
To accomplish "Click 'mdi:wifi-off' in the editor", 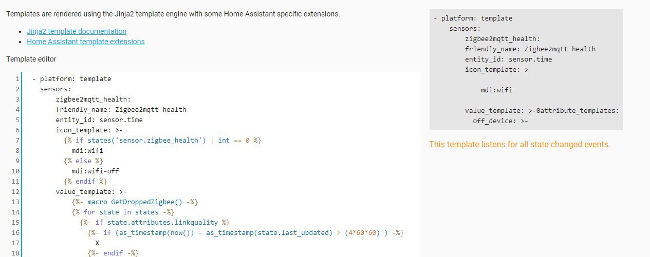I will [95, 171].
